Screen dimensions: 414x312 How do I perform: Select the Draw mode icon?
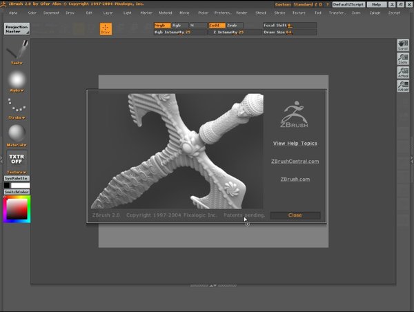[x=106, y=28]
